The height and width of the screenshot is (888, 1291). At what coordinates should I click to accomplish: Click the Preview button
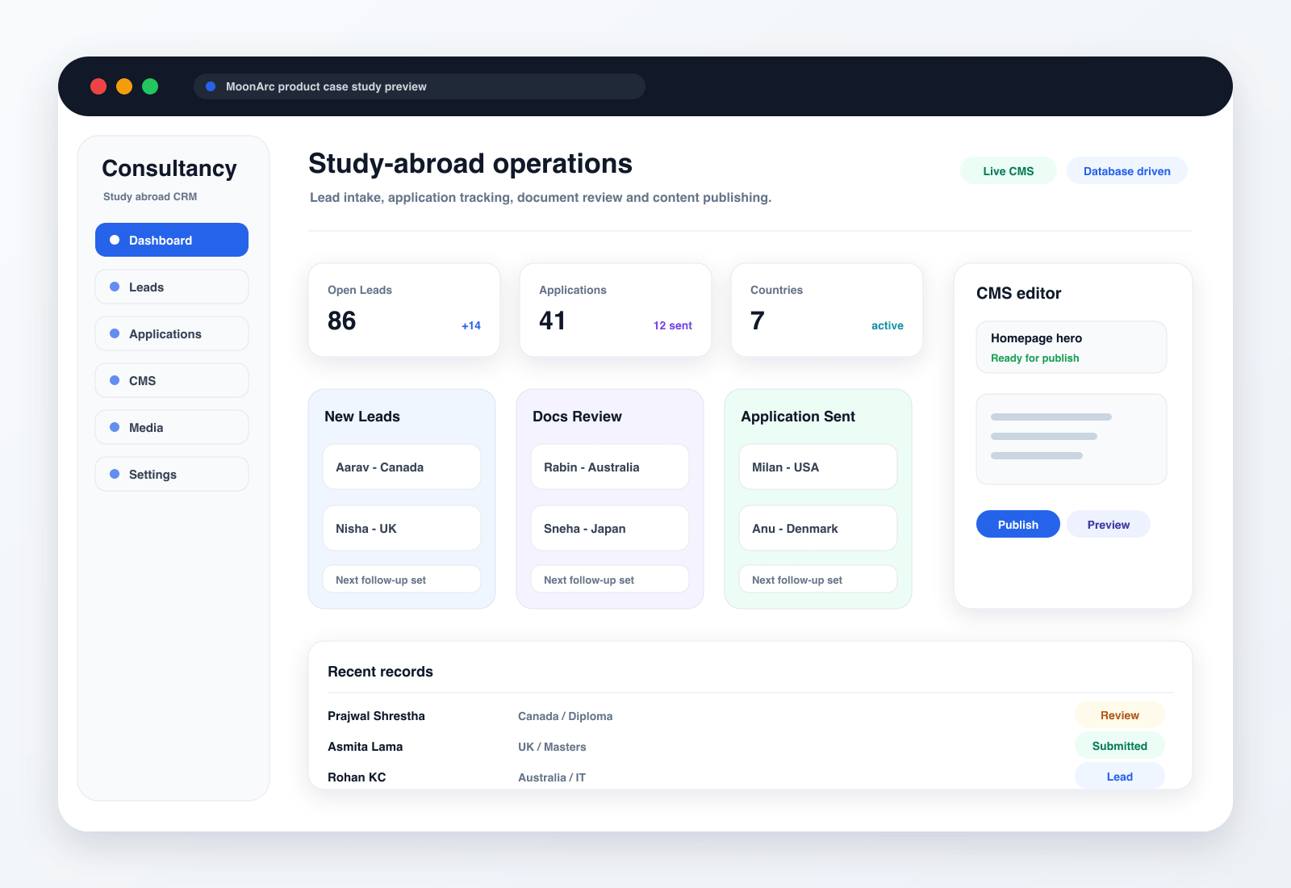click(x=1109, y=524)
